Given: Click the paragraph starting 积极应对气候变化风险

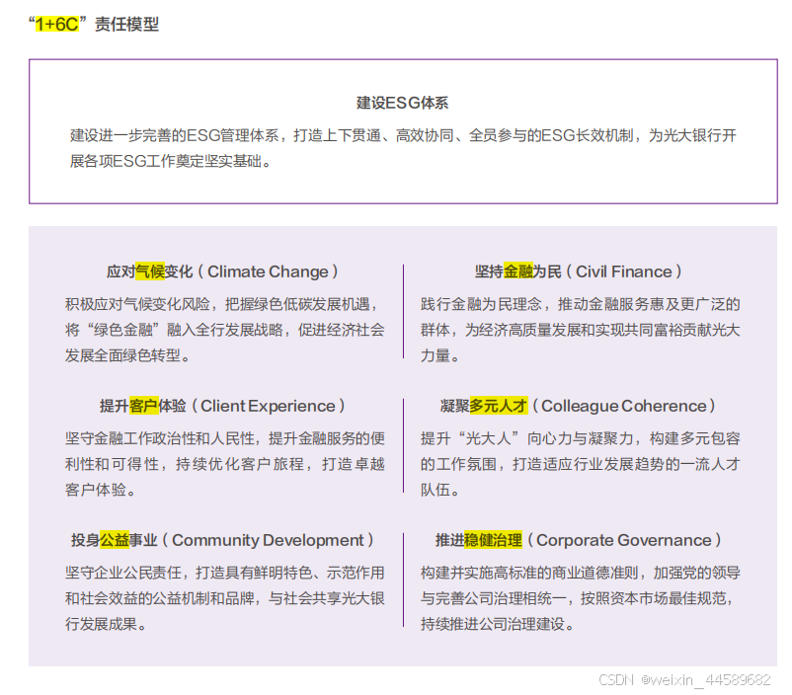Looking at the screenshot, I should coord(225,330).
